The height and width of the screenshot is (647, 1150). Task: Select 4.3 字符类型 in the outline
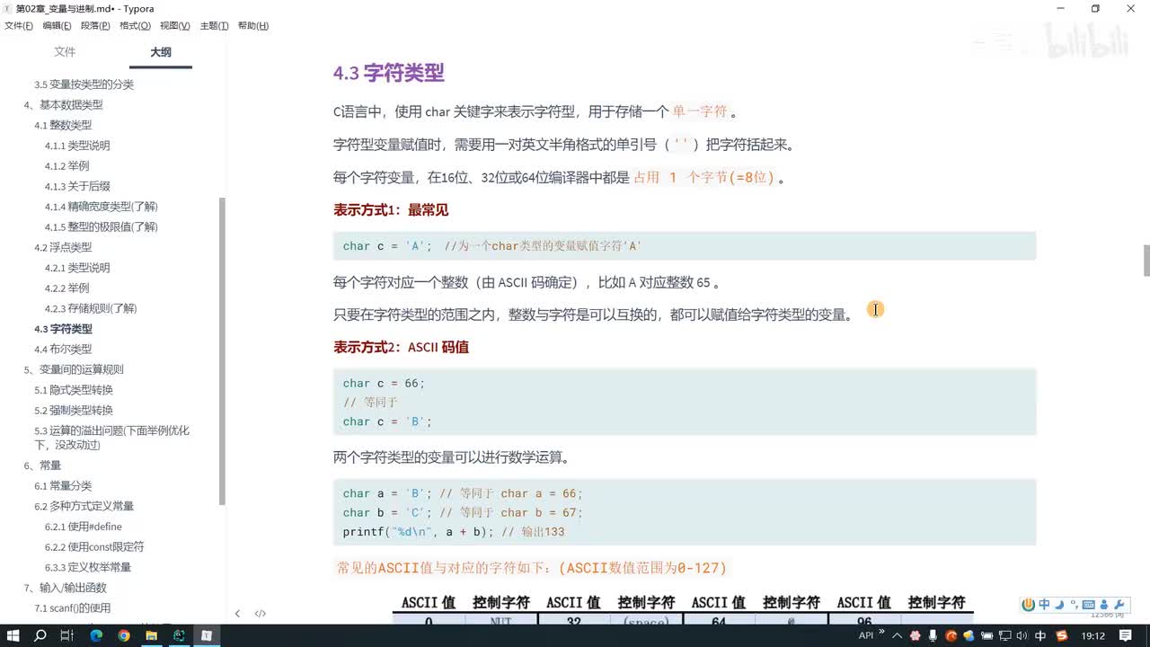63,329
